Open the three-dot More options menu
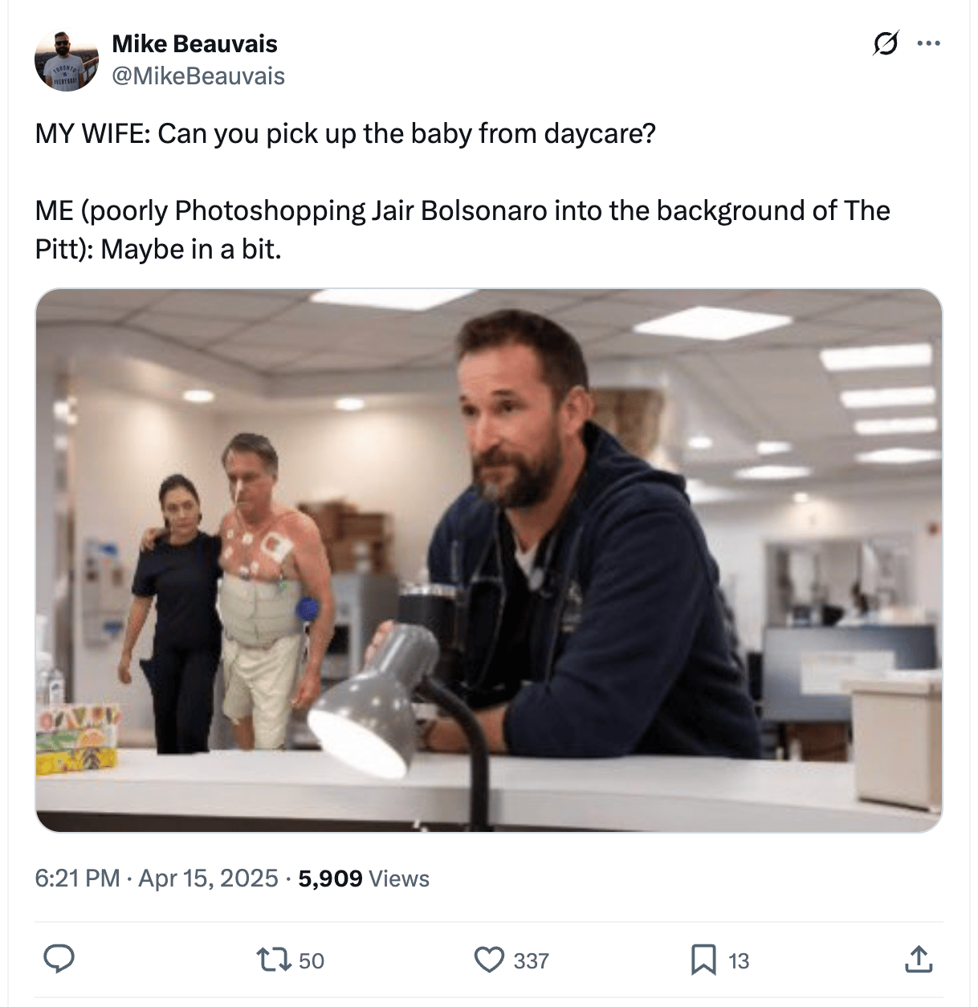The image size is (978, 1007). [928, 43]
